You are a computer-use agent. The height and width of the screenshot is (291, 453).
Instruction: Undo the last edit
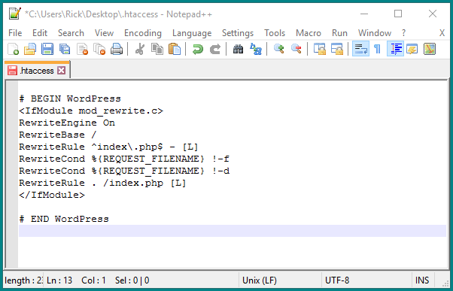click(198, 49)
